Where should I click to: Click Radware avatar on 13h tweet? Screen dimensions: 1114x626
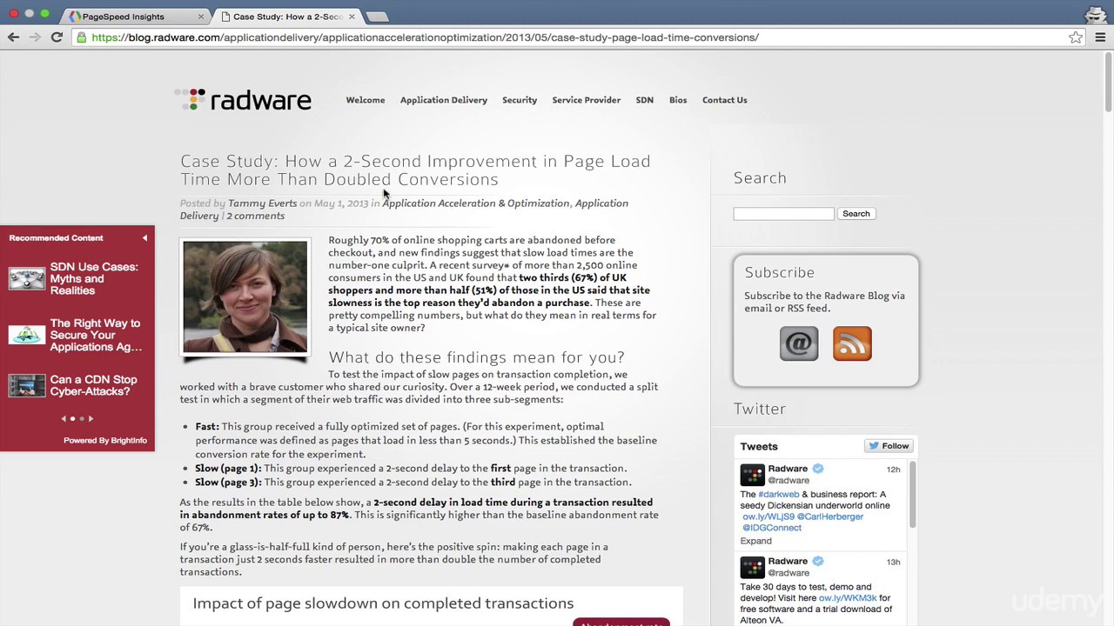click(x=752, y=567)
